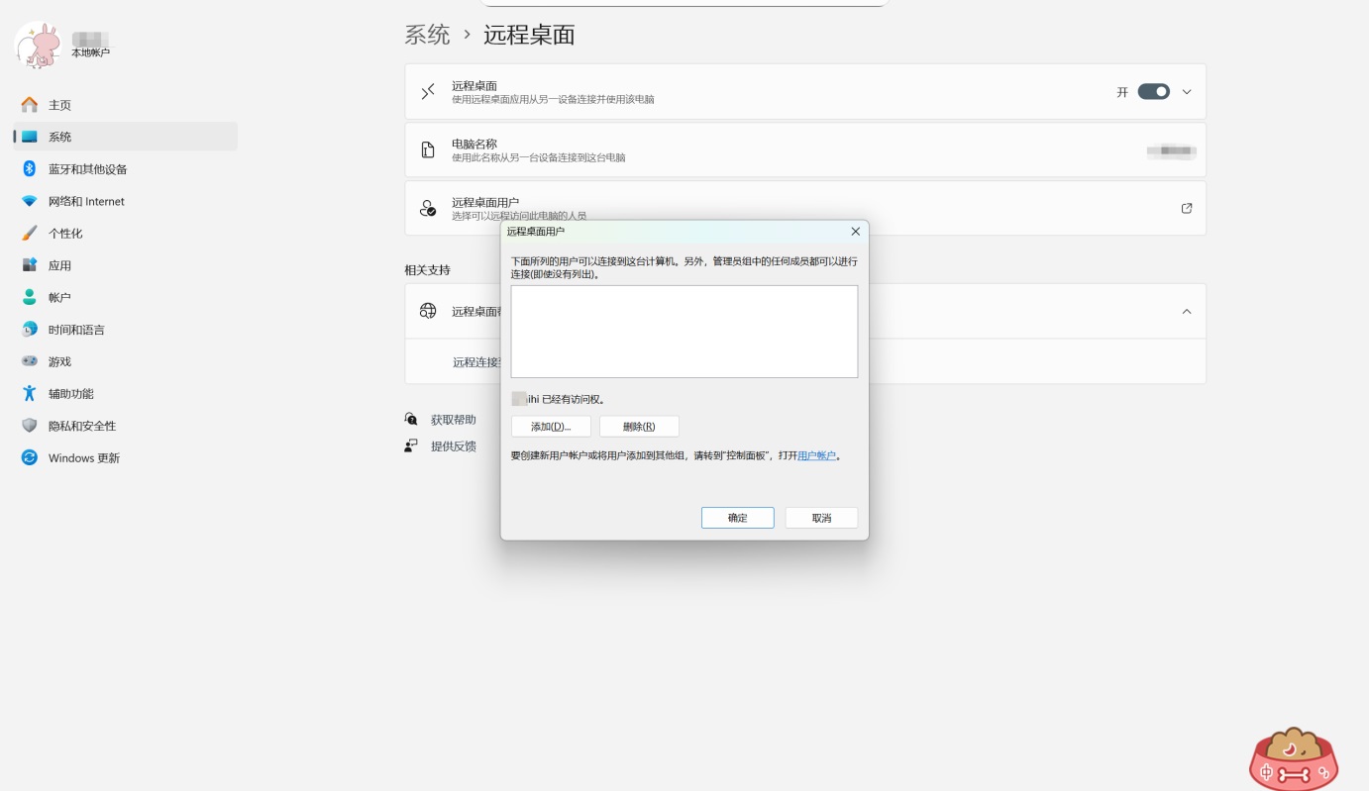Open 蓝牙和其他设备 settings in sidebar
Screen dimensions: 1369x791
coord(85,168)
